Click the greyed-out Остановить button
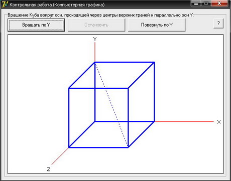231x181 pixels. click(x=96, y=25)
